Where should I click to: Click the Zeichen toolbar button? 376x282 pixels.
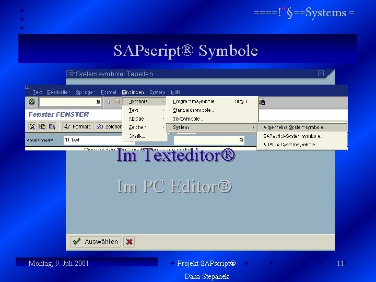[109, 126]
